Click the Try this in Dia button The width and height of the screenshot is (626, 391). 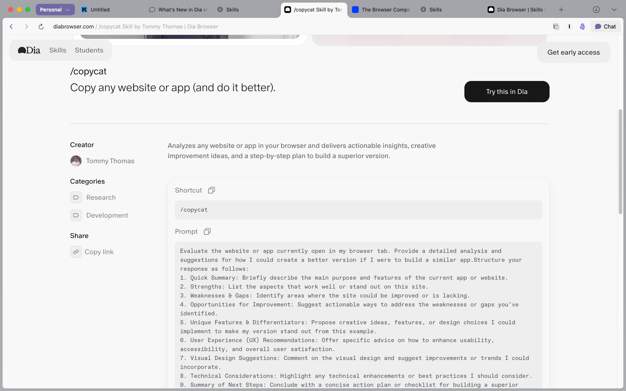pyautogui.click(x=507, y=92)
